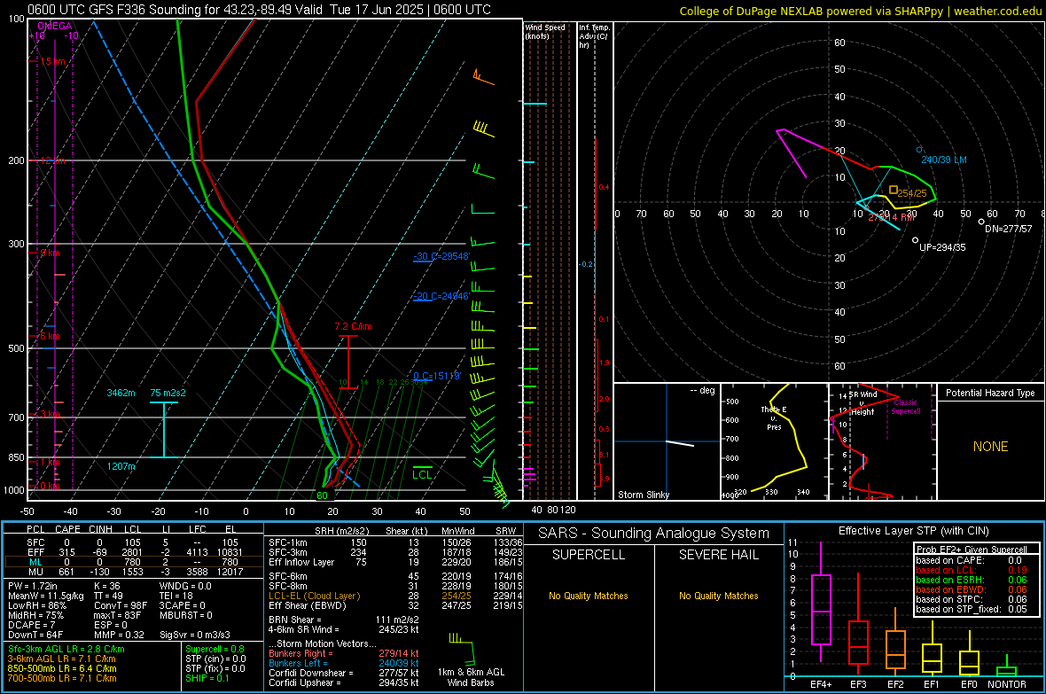Select the Potential Hazard Type heading
The width and height of the screenshot is (1046, 694).
point(990,393)
